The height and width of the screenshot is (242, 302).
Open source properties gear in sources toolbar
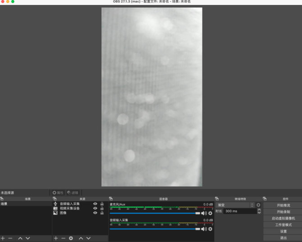pyautogui.click(x=71, y=238)
